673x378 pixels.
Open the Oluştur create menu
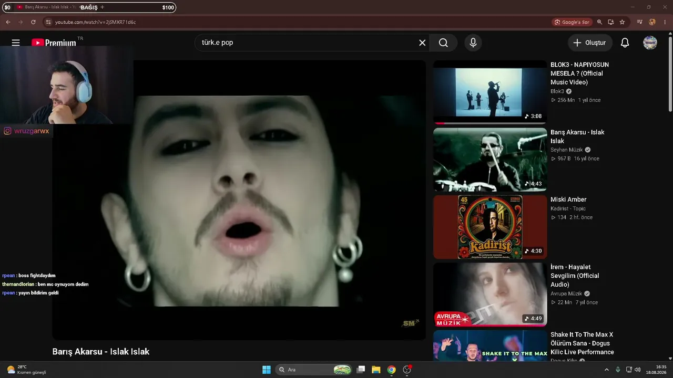coord(590,43)
